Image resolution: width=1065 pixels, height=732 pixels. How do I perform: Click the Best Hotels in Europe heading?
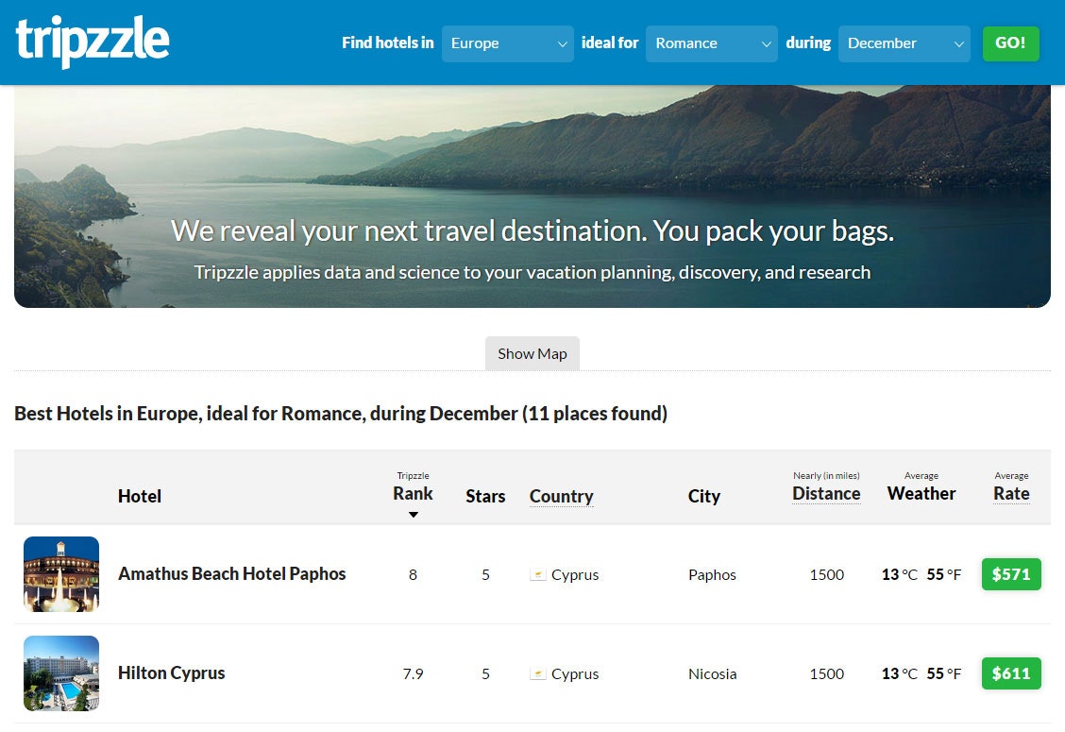click(340, 414)
